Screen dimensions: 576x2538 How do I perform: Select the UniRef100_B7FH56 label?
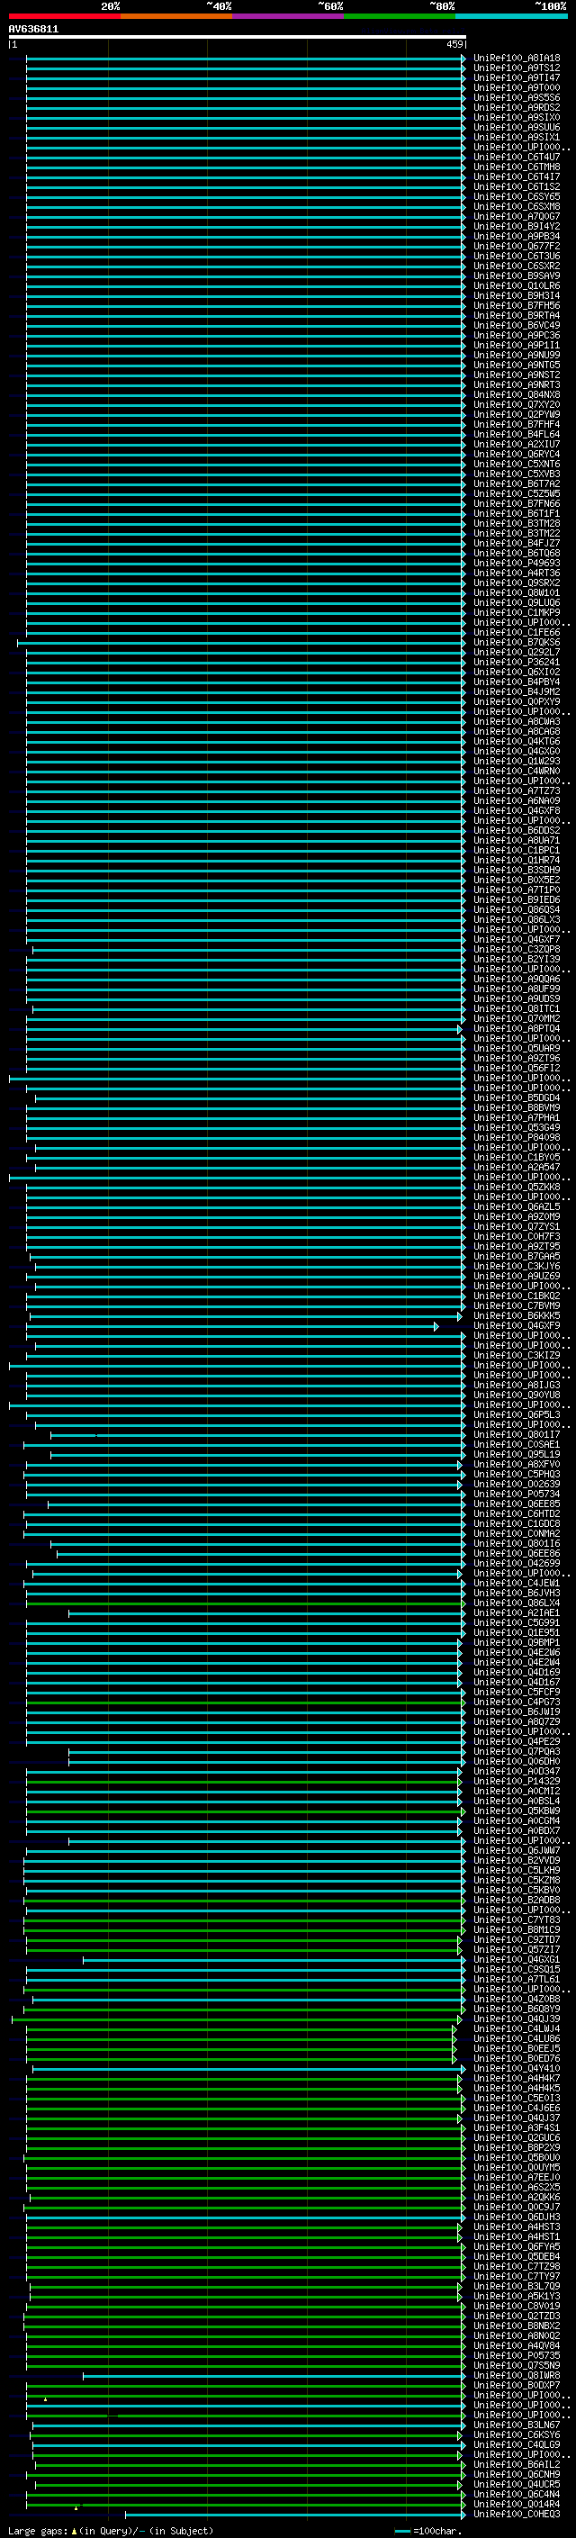(x=517, y=306)
